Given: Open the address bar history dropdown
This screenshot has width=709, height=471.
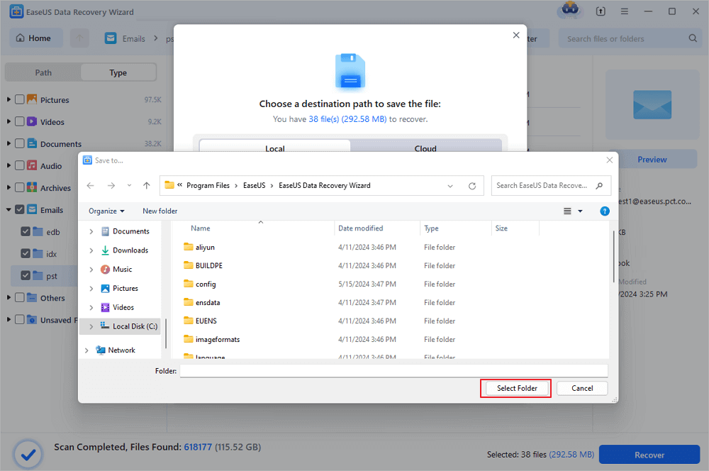Looking at the screenshot, I should pos(450,186).
